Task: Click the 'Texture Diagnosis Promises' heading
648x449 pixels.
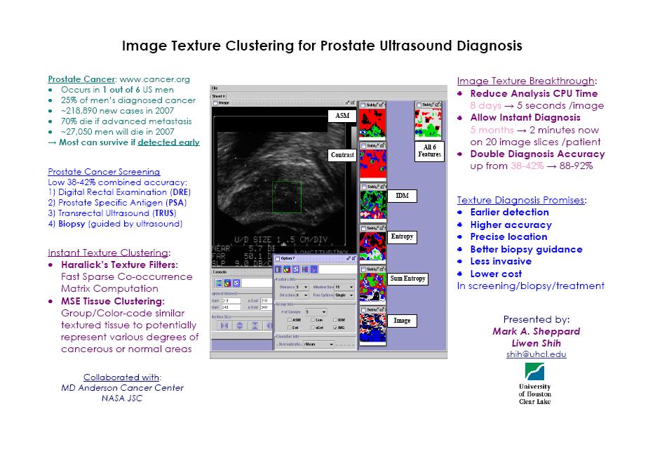Action: 520,200
